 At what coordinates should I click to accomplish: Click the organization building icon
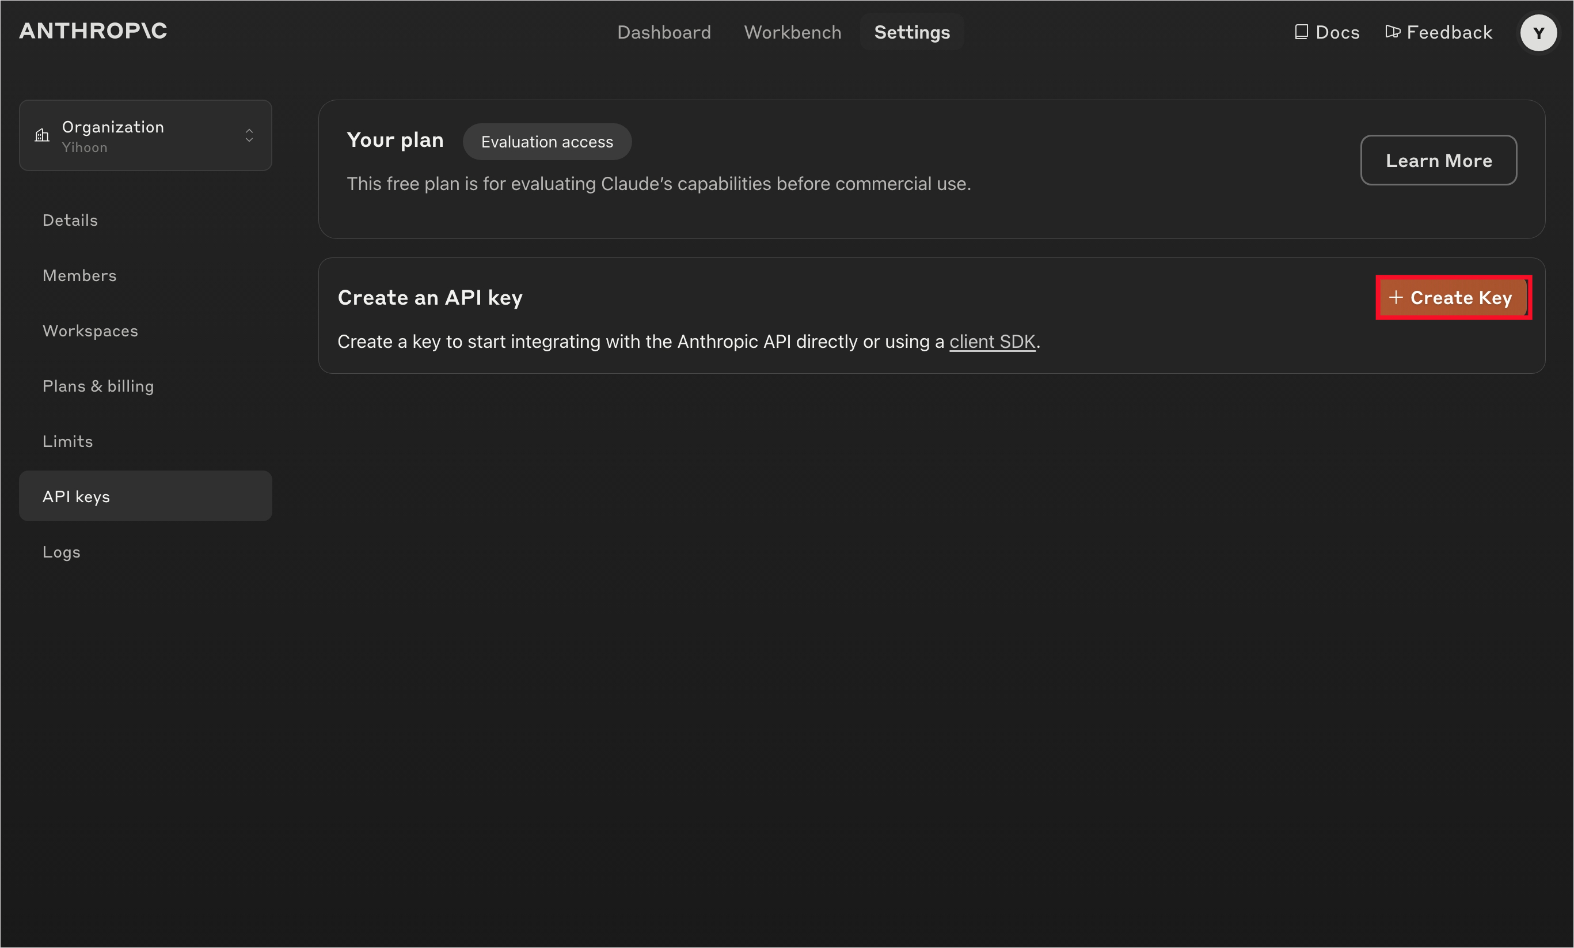coord(42,135)
